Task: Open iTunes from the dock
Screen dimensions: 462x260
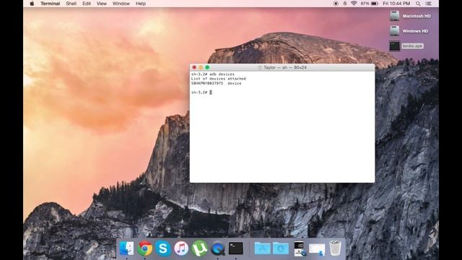Action: point(181,248)
